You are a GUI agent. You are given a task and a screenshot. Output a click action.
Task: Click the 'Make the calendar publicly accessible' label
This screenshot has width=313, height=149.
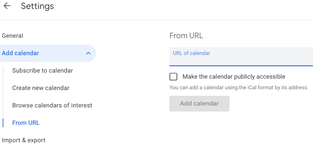[x=234, y=76]
